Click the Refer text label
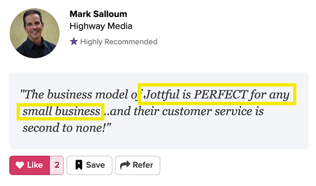 tap(143, 165)
